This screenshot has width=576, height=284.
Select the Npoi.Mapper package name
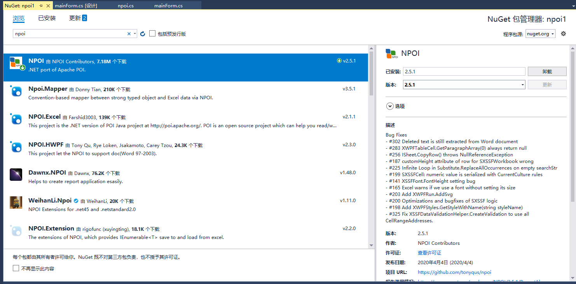click(x=48, y=89)
